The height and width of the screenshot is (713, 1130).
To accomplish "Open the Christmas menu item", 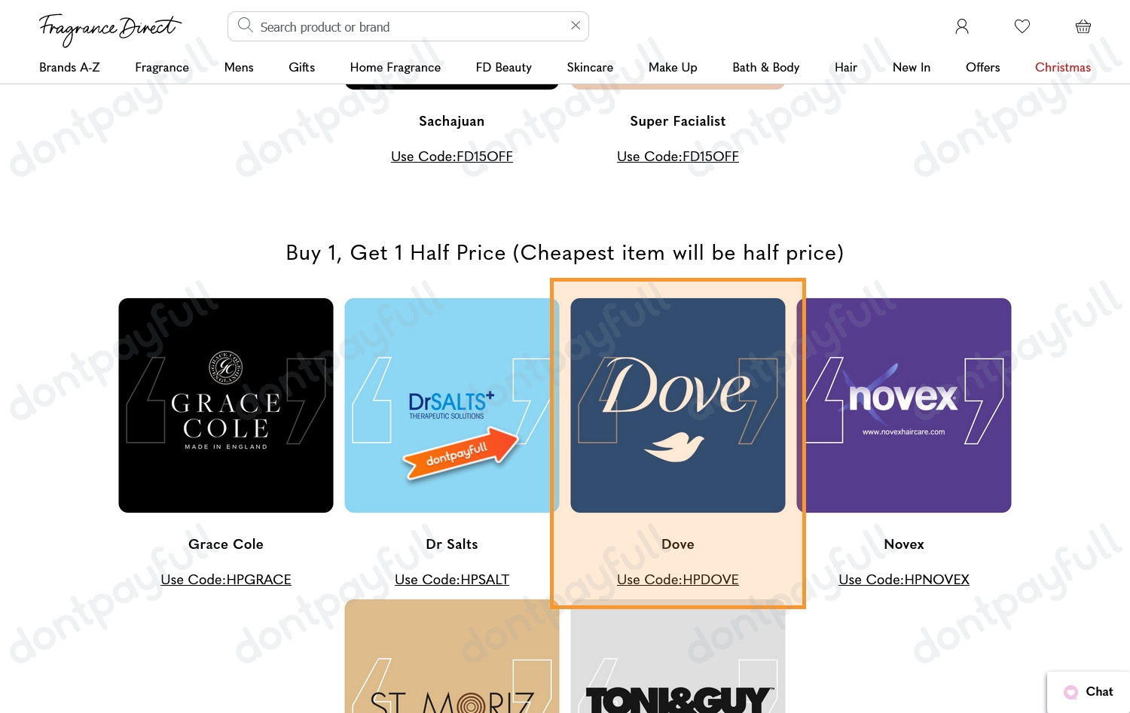I will tap(1062, 67).
